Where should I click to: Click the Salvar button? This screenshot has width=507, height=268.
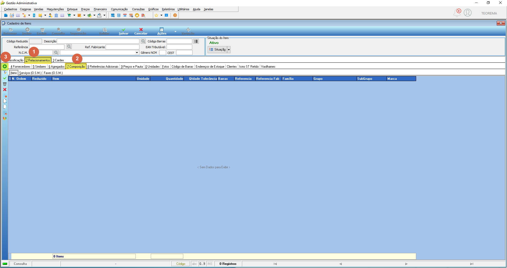124,31
